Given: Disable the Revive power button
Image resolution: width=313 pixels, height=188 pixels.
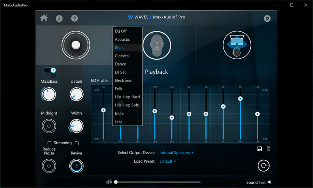Looking at the screenshot, I should point(76,166).
